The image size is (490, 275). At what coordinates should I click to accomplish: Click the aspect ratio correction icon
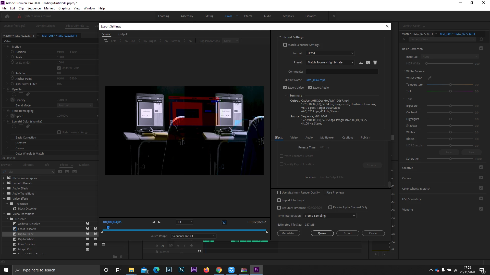(224, 222)
